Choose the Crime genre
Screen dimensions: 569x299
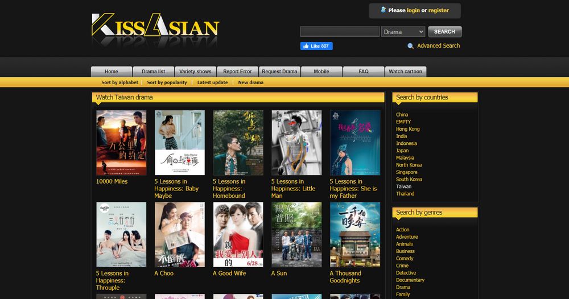tap(402, 265)
